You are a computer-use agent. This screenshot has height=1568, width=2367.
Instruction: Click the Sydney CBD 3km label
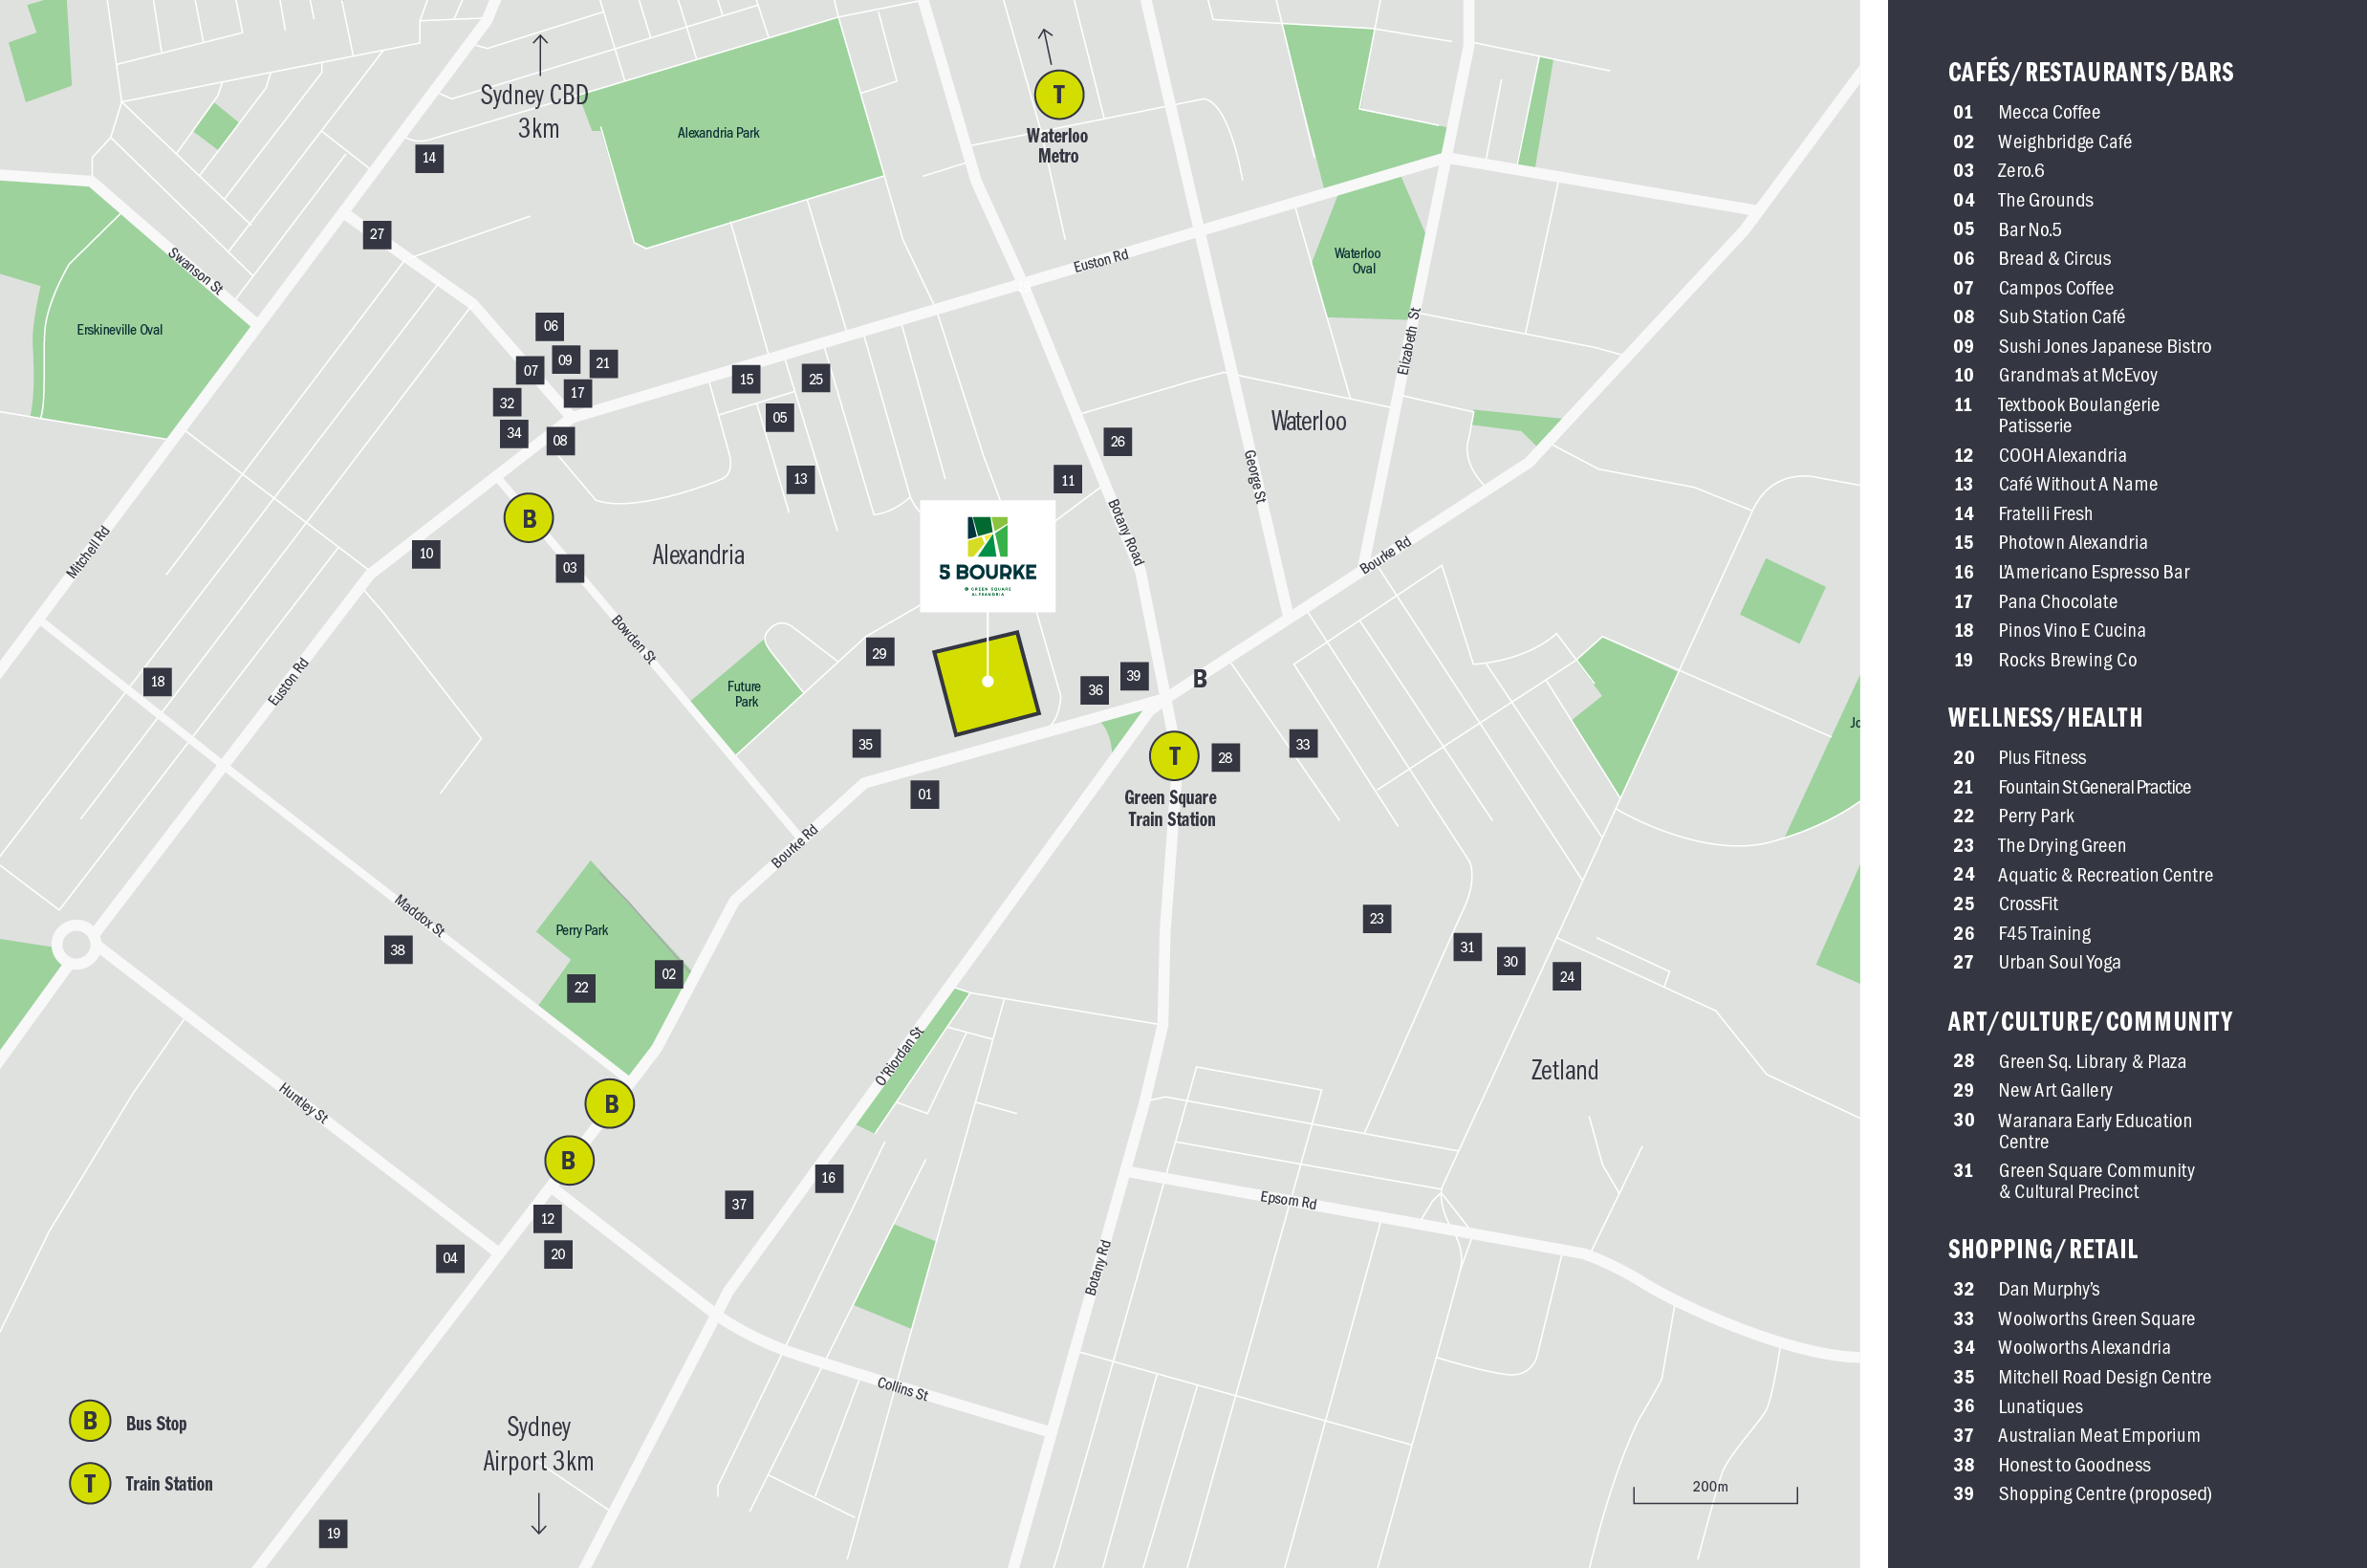[534, 111]
